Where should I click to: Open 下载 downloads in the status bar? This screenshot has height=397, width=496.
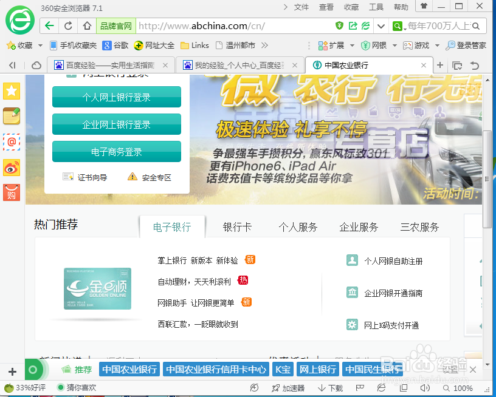tap(330, 388)
